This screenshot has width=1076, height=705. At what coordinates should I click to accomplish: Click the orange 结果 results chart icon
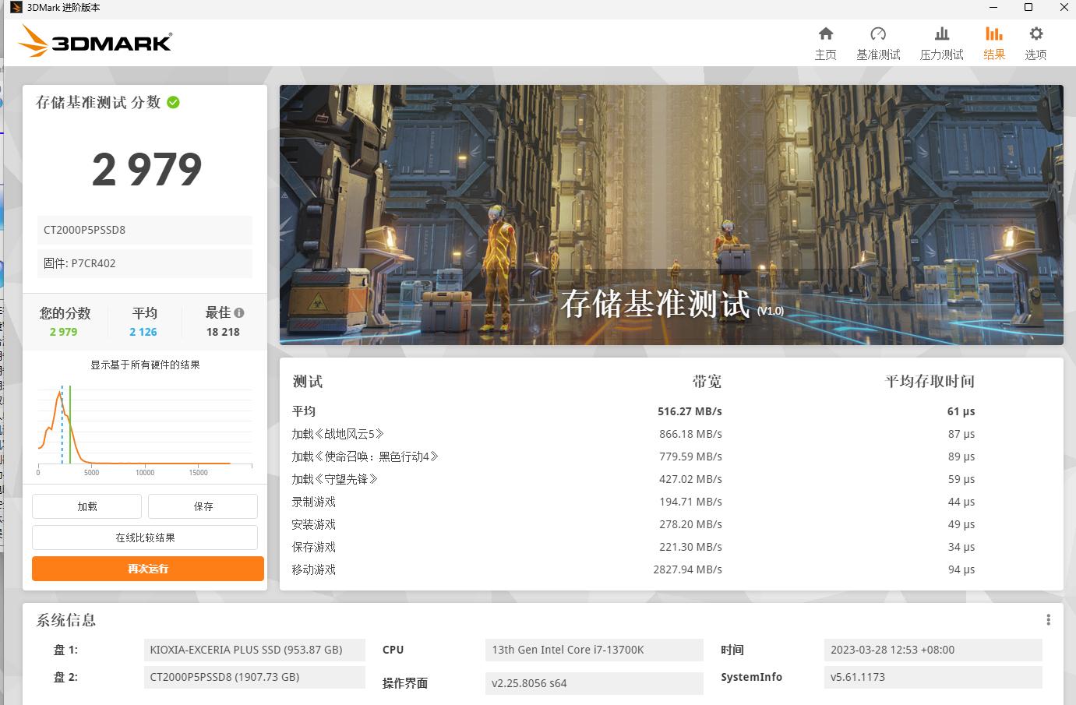click(x=993, y=34)
